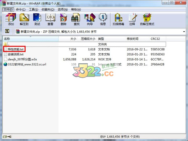The height and width of the screenshot is (141, 188).
Task: Select the 特性技能.txt file icon
Action: (6, 49)
